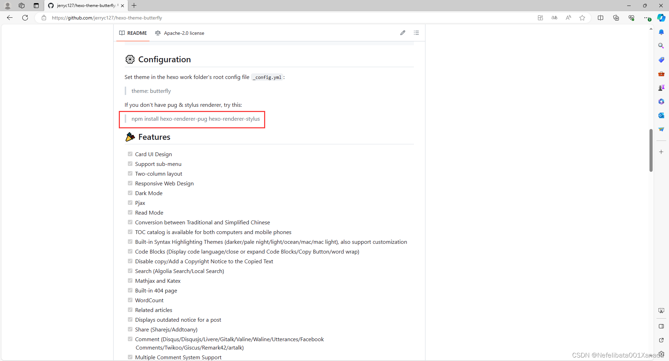Toggle the Built-in 404 page checkbox
The image size is (669, 361).
(130, 290)
